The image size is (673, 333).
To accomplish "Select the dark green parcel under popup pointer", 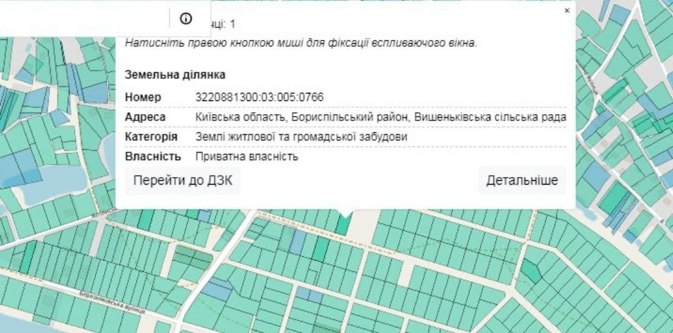I will coord(342,225).
